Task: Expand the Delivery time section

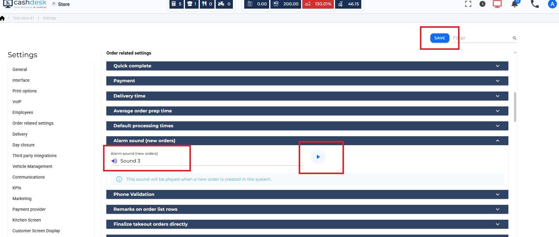Action: (x=307, y=96)
